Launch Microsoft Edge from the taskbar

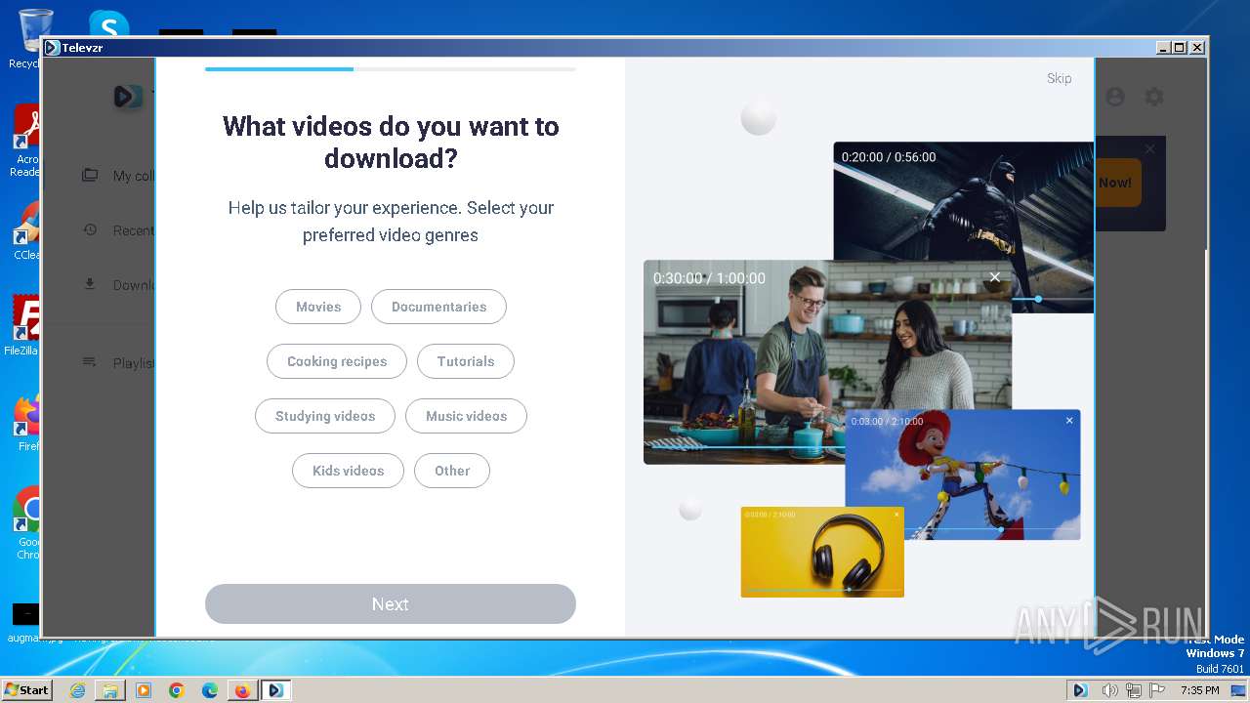click(x=210, y=690)
